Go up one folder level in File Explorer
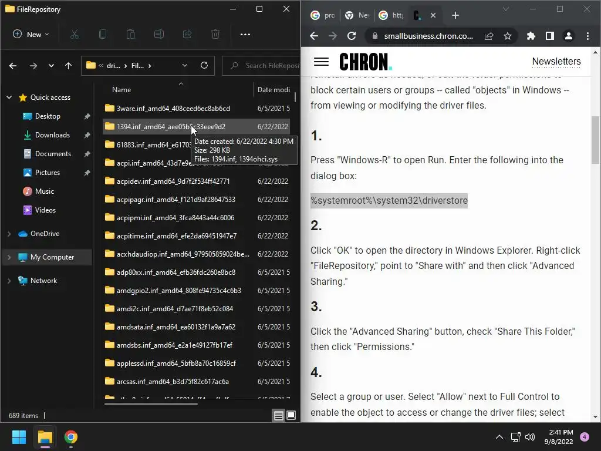 point(68,66)
